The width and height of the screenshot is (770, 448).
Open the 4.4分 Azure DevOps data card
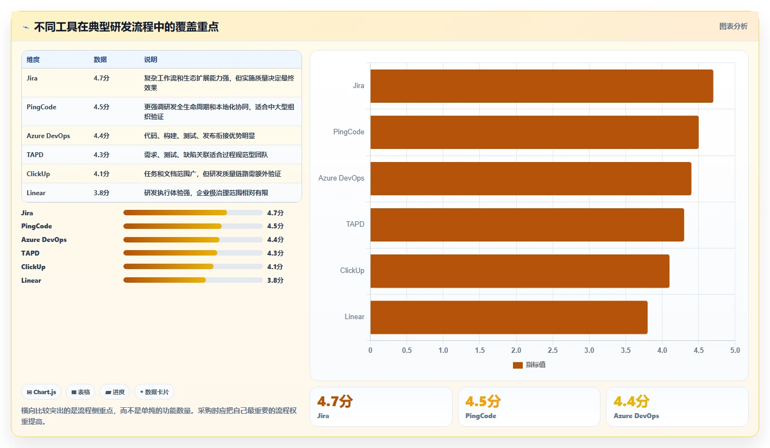[x=677, y=407]
